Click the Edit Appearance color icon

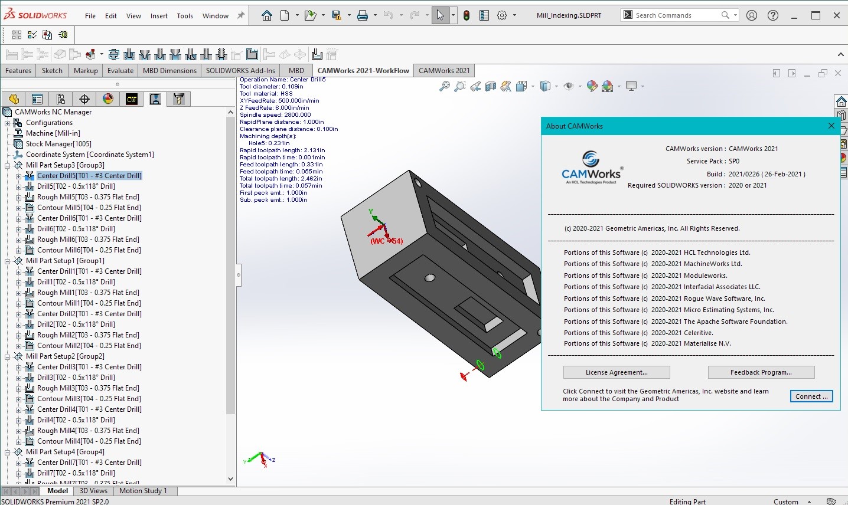click(x=592, y=87)
